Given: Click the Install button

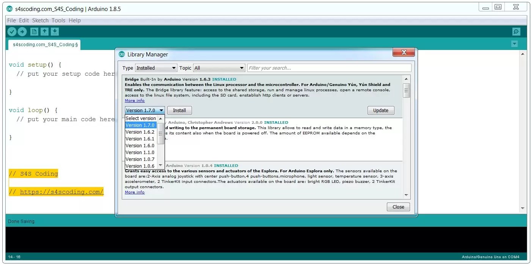Looking at the screenshot, I should coord(179,110).
